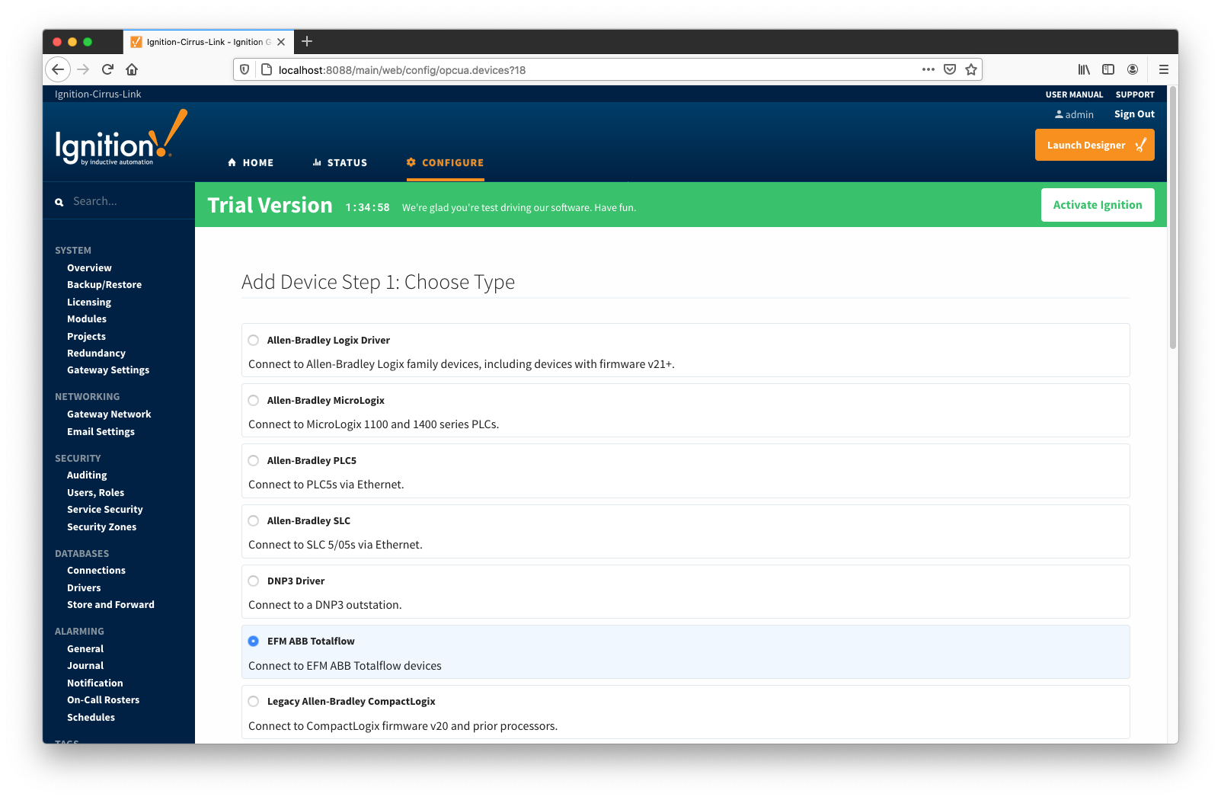Open Email Settings
This screenshot has height=800, width=1221.
[x=101, y=432]
